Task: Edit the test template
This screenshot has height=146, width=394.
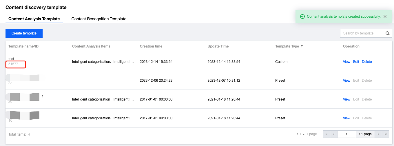Action: click(356, 62)
